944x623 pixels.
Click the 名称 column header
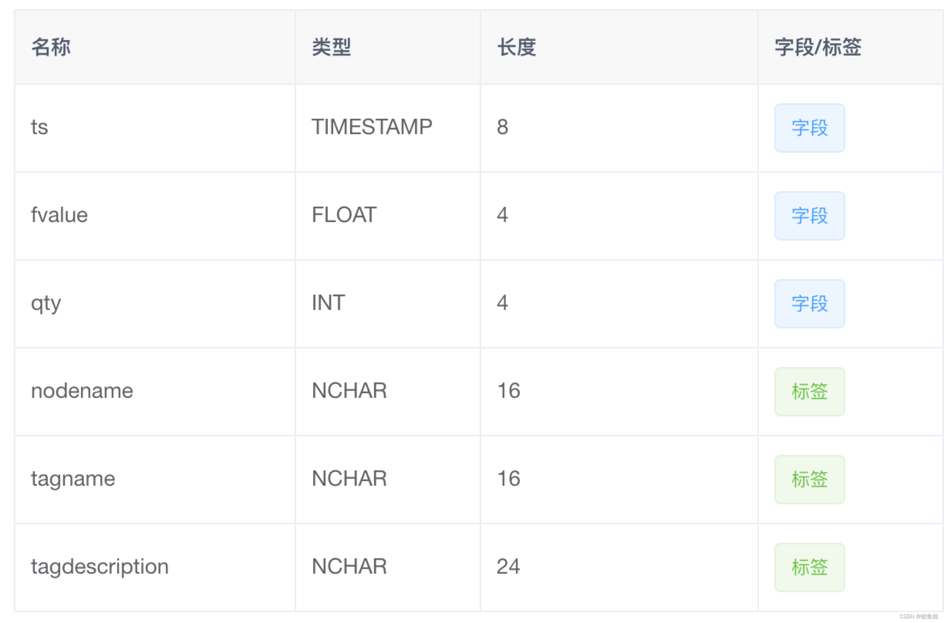(x=51, y=47)
